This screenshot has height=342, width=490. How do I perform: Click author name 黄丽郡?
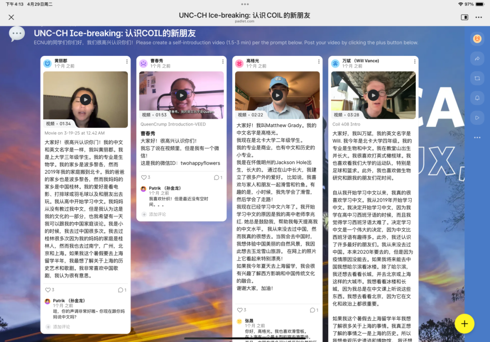(61, 61)
